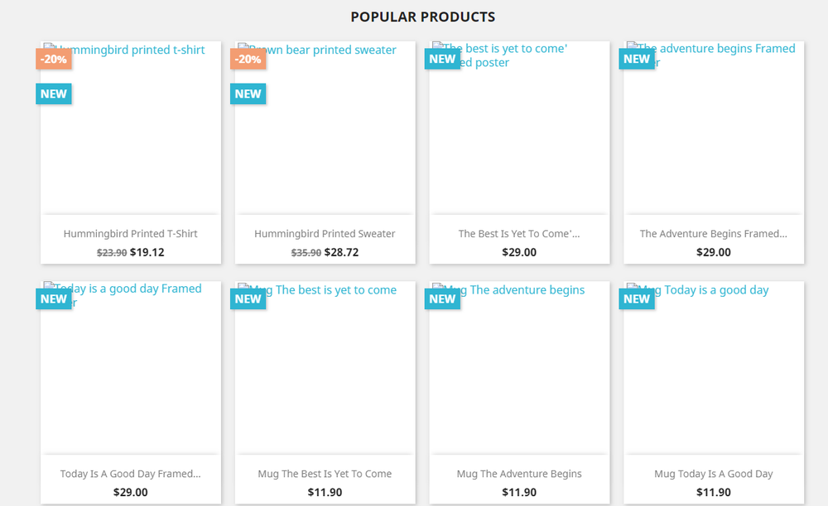Open the Hummingbird Printed T-Shirt title link
Viewport: 828px width, 506px height.
130,234
